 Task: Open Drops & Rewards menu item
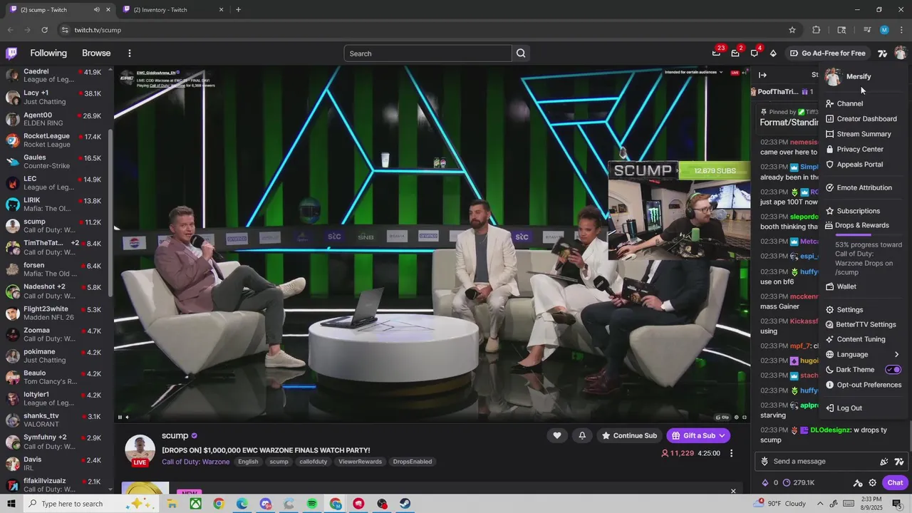pyautogui.click(x=863, y=225)
